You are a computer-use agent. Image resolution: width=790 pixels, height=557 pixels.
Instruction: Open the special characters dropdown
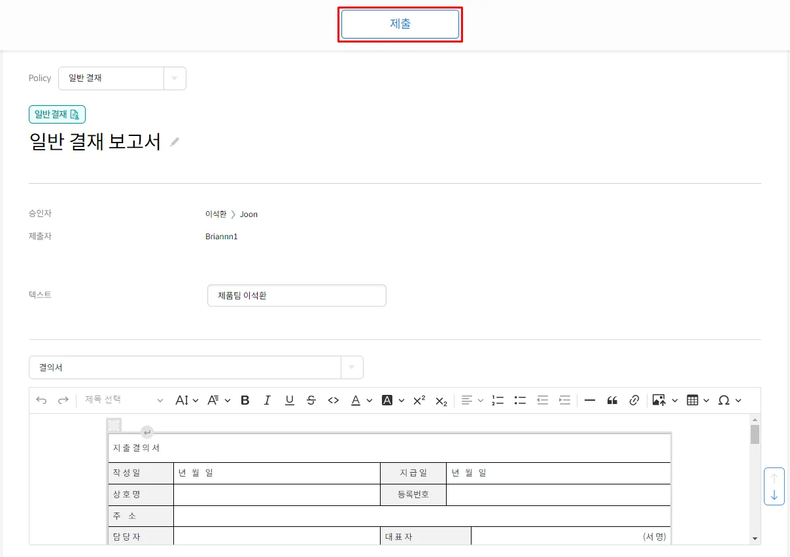[730, 400]
